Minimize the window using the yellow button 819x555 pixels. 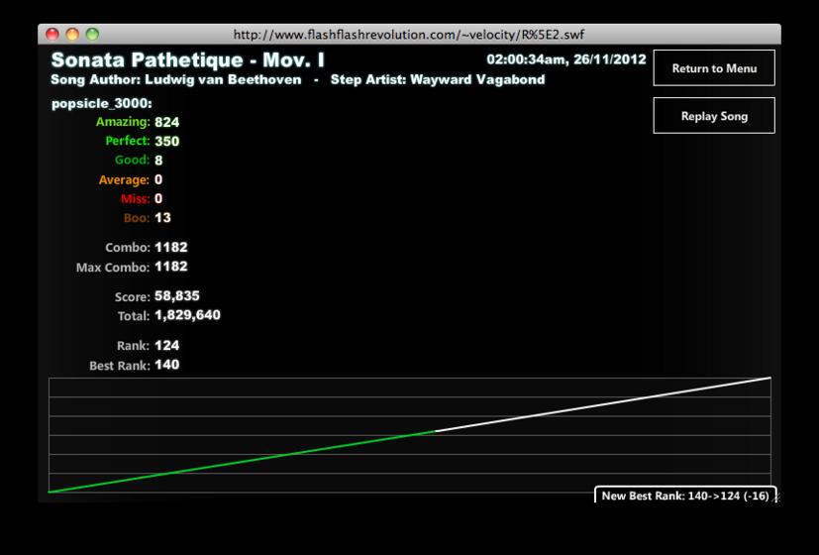click(x=72, y=35)
